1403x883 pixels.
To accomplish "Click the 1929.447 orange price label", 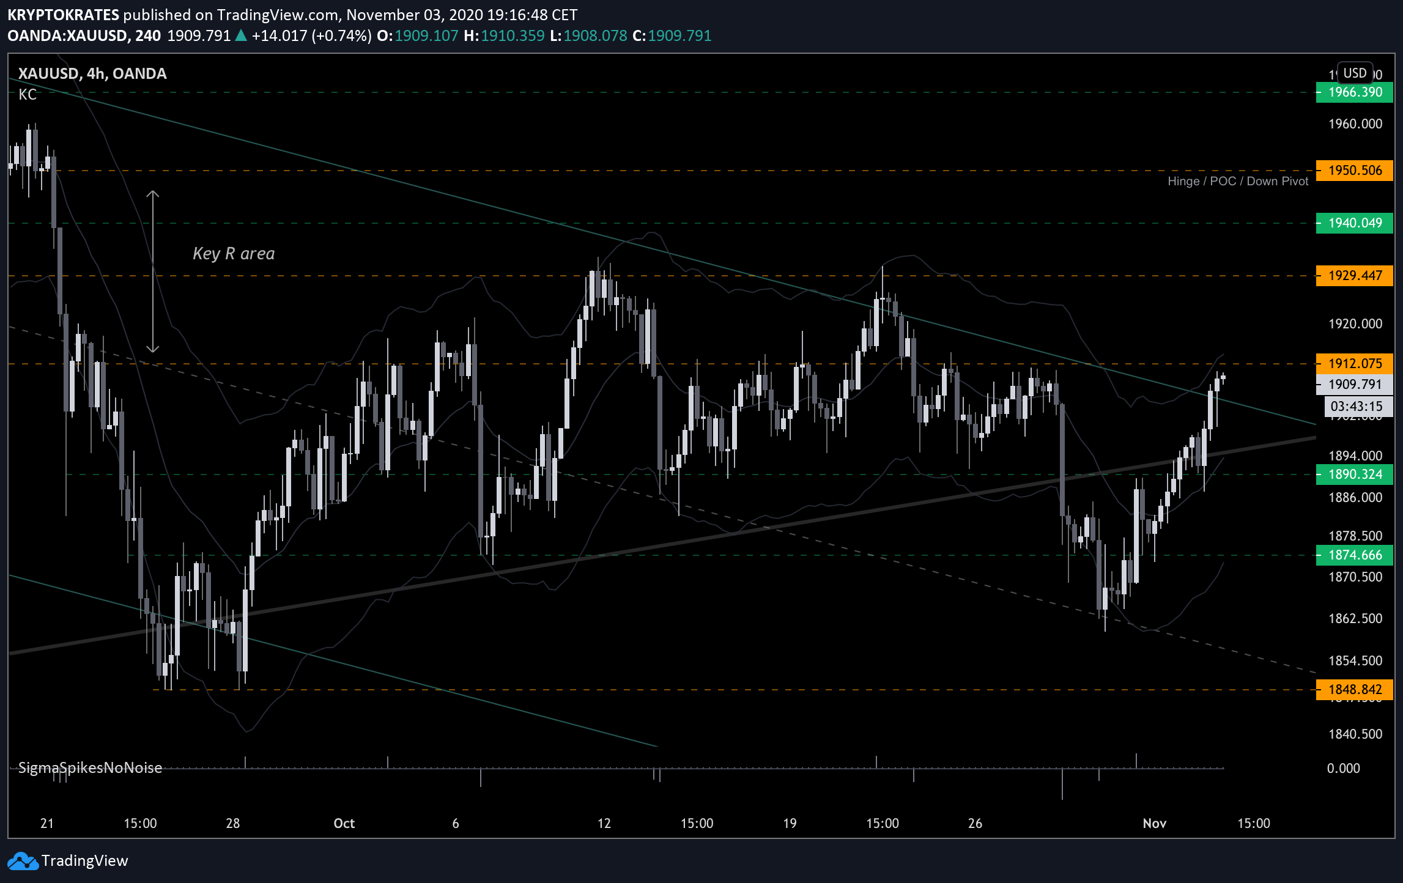I will pyautogui.click(x=1355, y=275).
